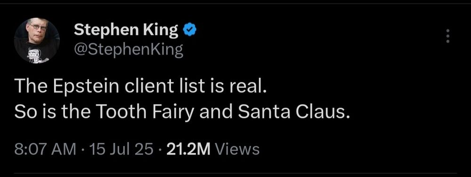Viewport: 471px width, 177px height.
Task: Open the three-dot more options menu
Action: tap(447, 36)
